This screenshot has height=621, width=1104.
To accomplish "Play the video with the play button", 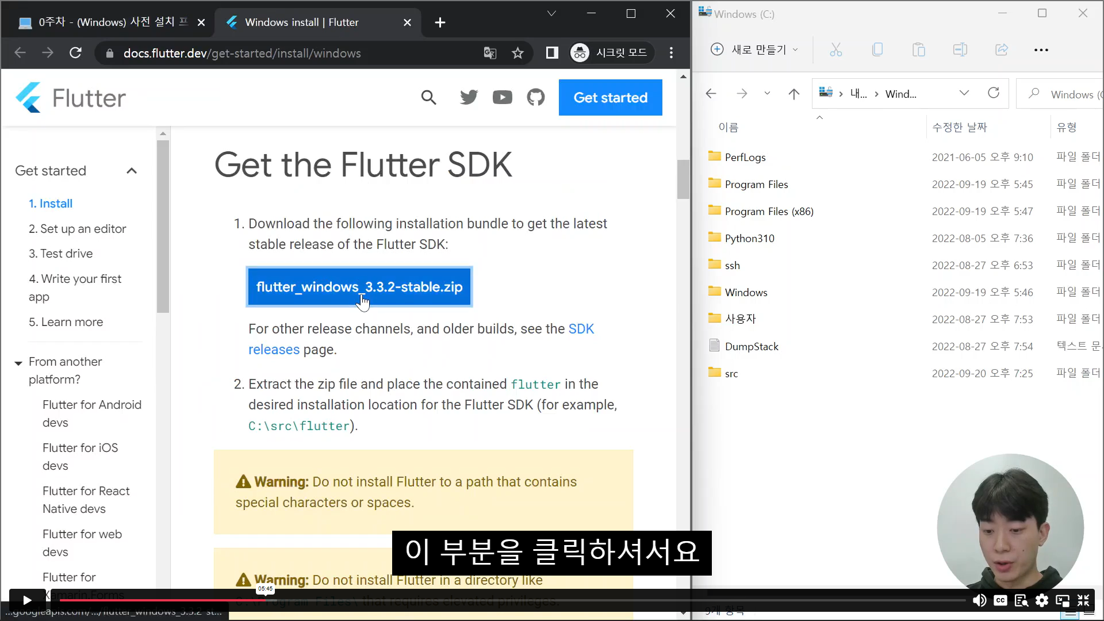I will (x=27, y=600).
